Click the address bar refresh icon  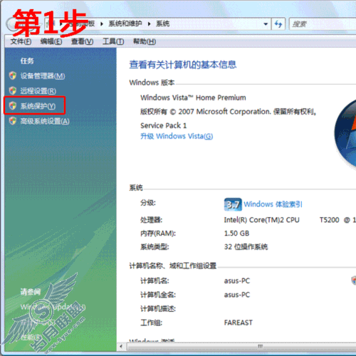coord(278,24)
